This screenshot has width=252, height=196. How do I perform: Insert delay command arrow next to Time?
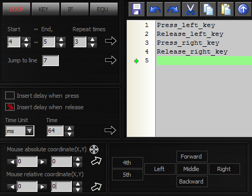click(x=110, y=130)
